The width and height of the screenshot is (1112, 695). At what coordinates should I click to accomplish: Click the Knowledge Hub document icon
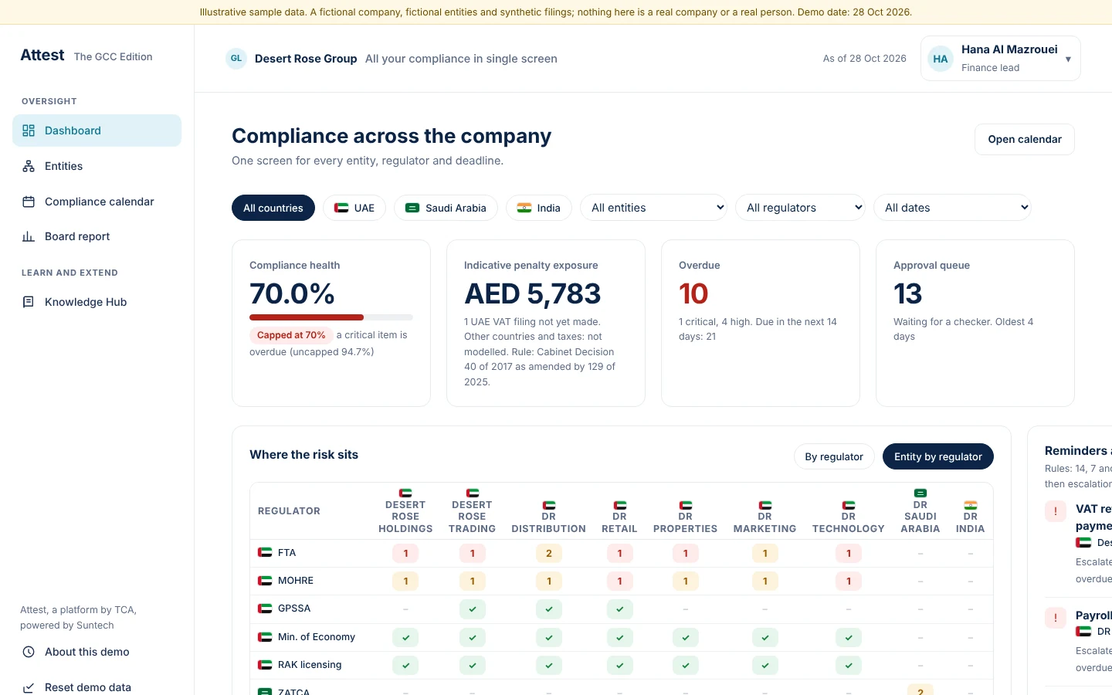pos(29,302)
